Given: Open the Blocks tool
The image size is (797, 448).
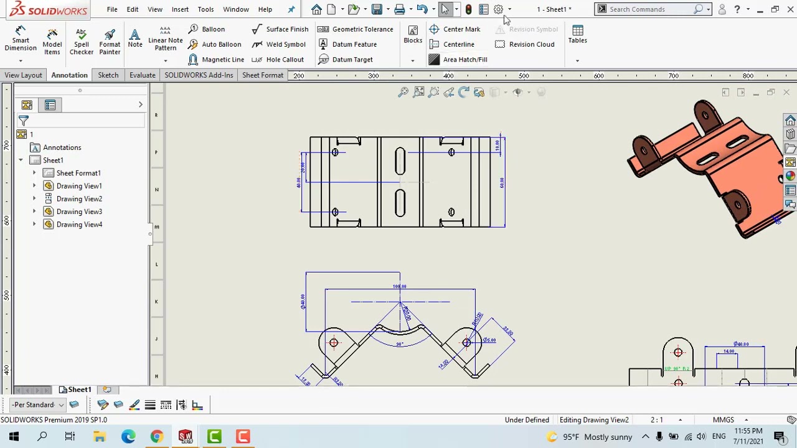Looking at the screenshot, I should [x=413, y=34].
